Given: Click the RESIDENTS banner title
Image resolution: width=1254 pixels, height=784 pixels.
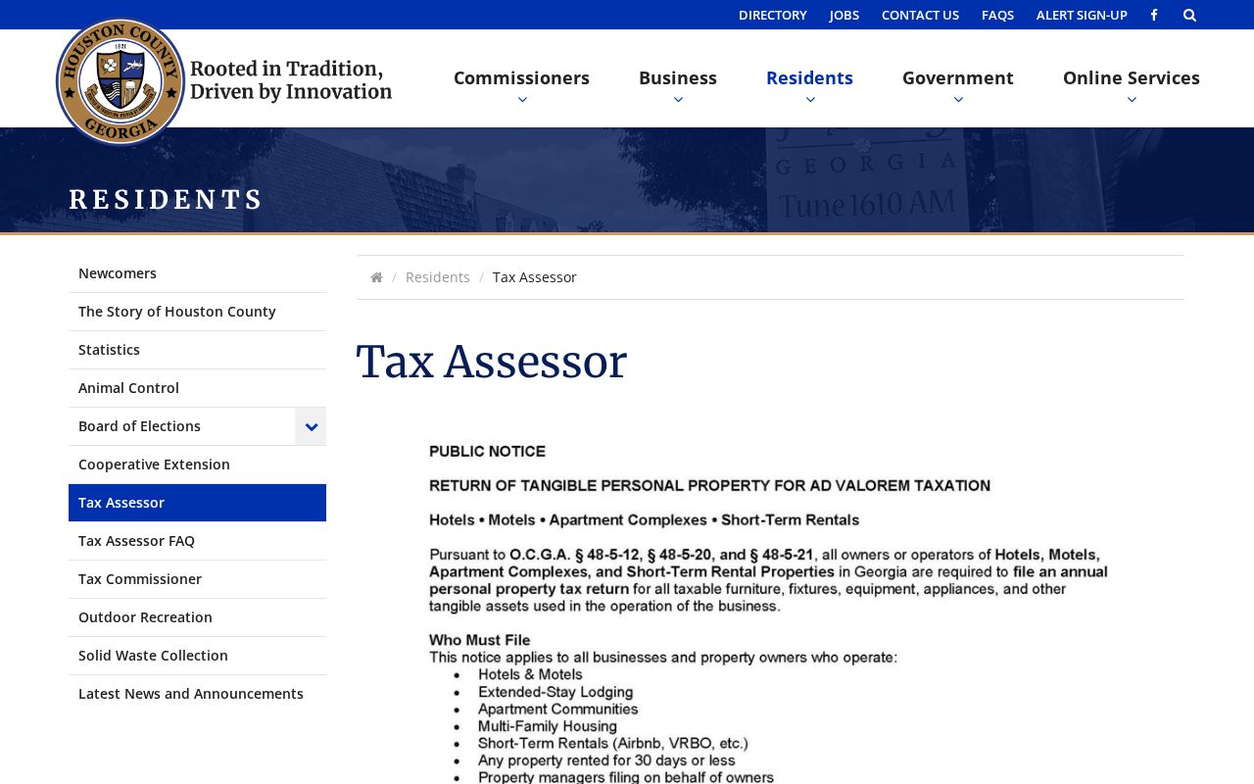Looking at the screenshot, I should 166,200.
